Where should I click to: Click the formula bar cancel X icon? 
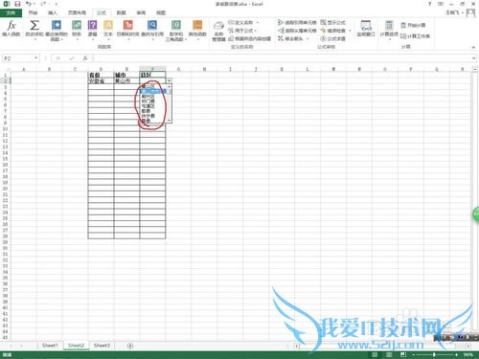pyautogui.click(x=58, y=58)
